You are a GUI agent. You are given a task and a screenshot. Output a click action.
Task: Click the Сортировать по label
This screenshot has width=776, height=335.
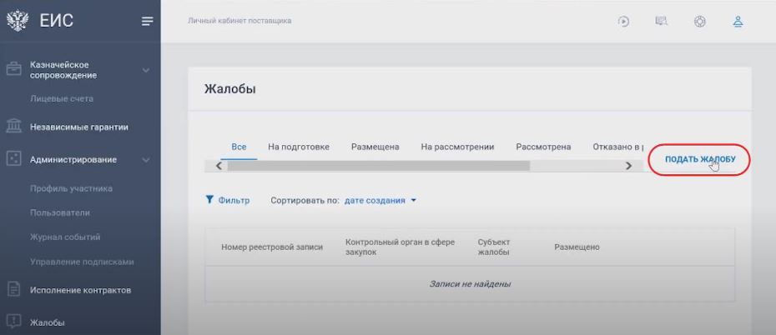click(305, 201)
